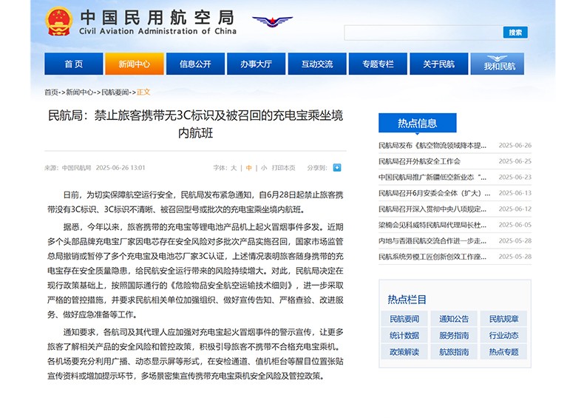The image size is (584, 418).
Task: Click the source text 来源: 中国民航局
Action: pyautogui.click(x=68, y=168)
